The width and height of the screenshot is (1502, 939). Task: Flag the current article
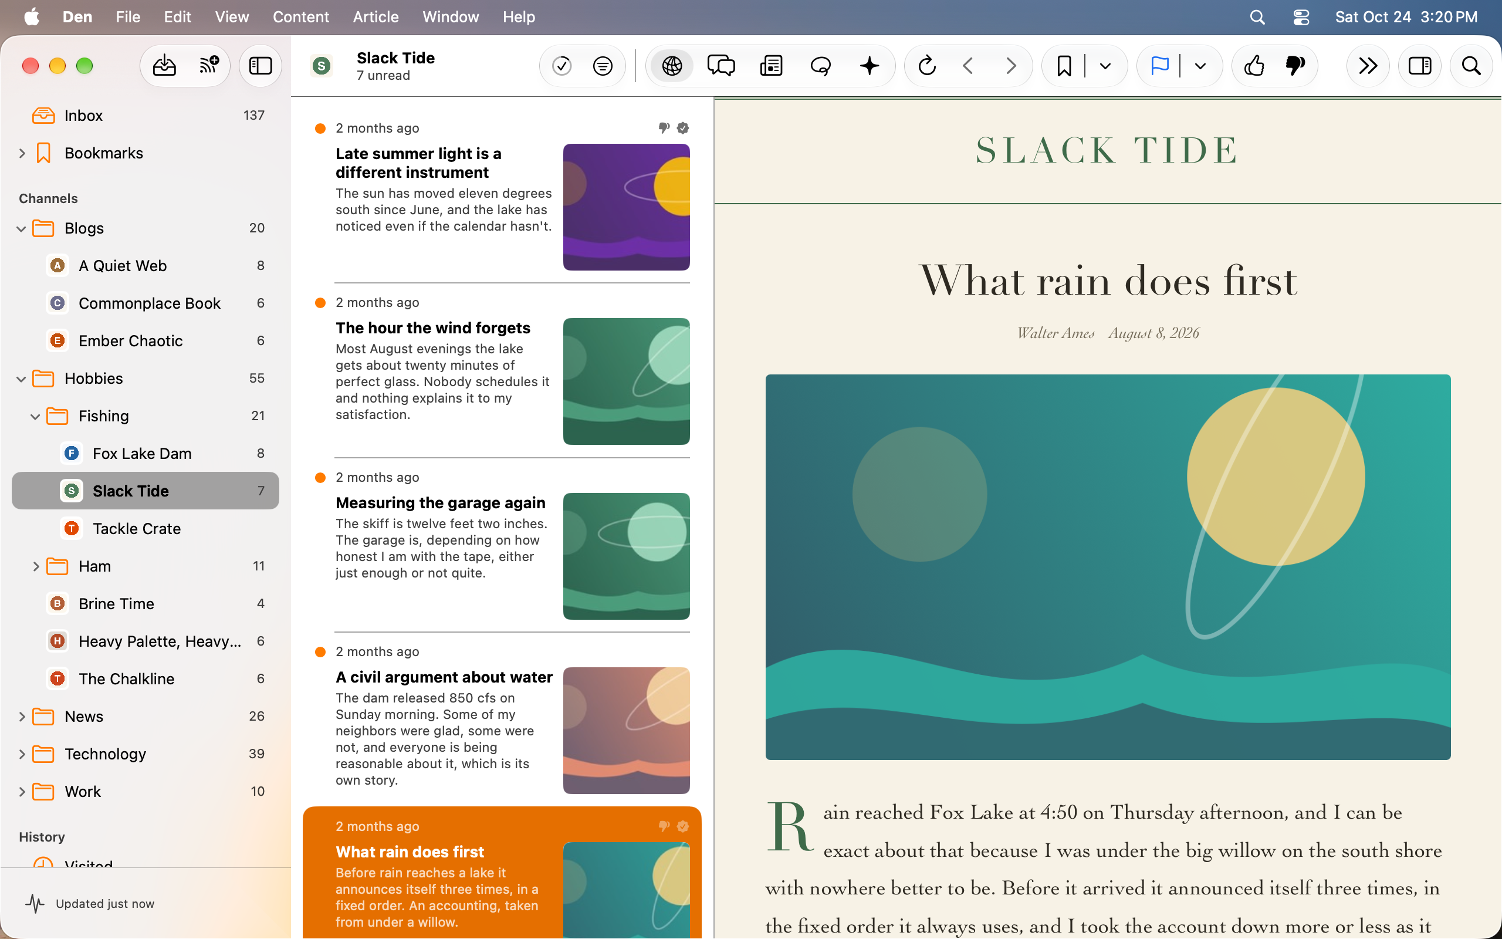click(x=1159, y=65)
